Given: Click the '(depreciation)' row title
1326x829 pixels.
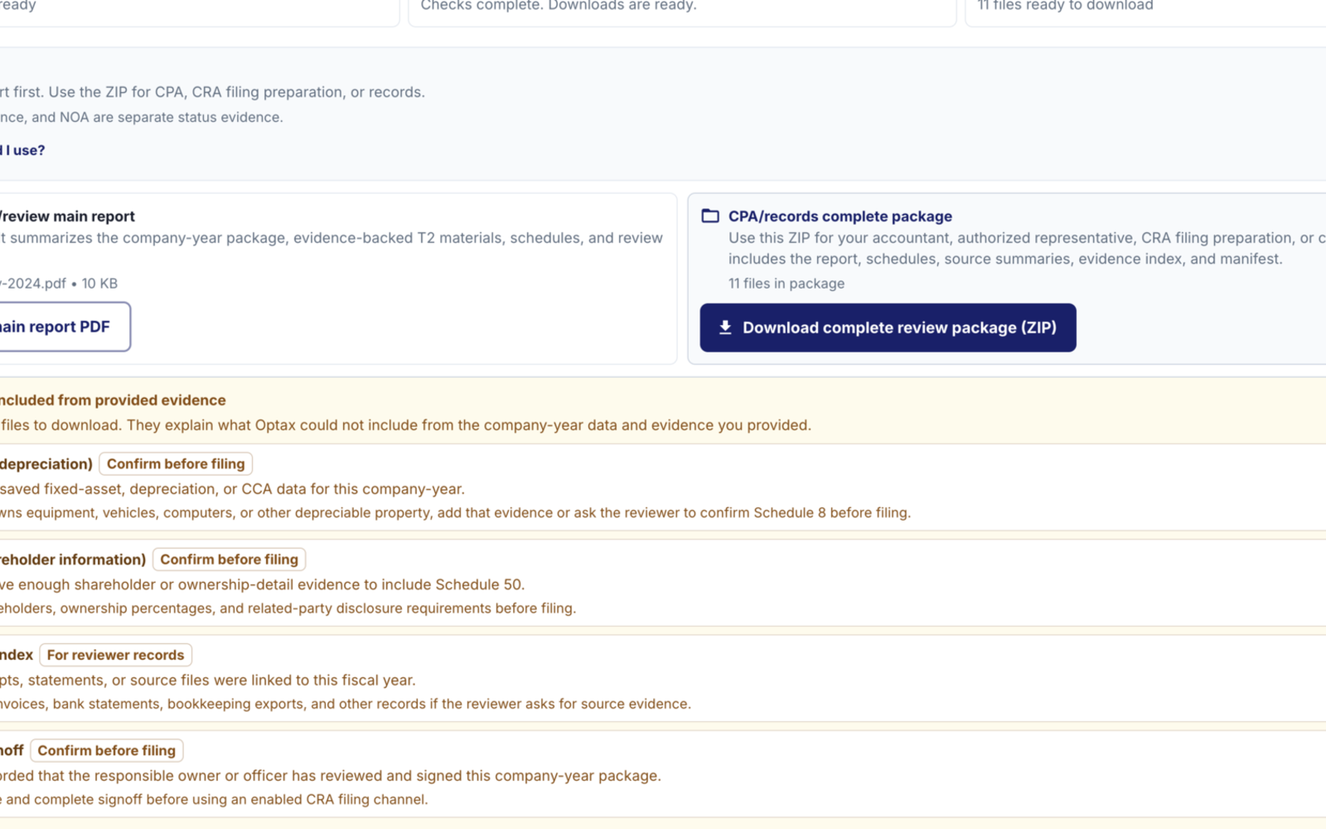Looking at the screenshot, I should click(x=46, y=464).
